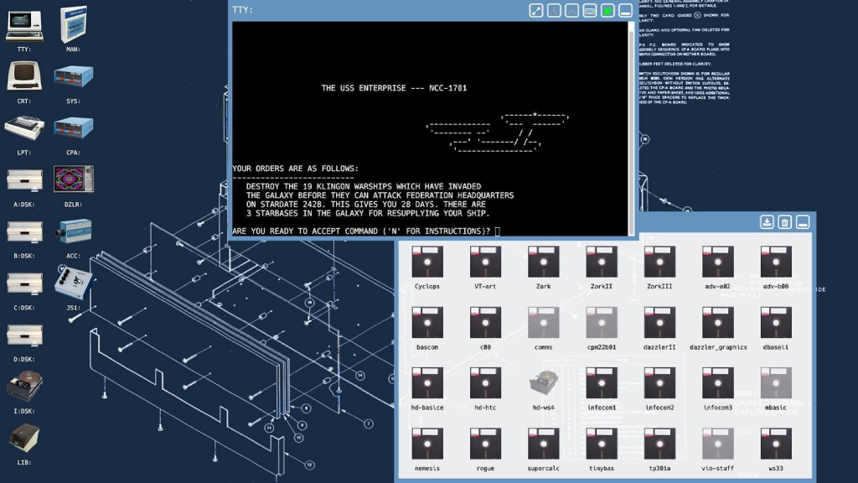Toggle the green hand icon in TTY toolbar
Screen dimensions: 858x483
click(x=607, y=10)
